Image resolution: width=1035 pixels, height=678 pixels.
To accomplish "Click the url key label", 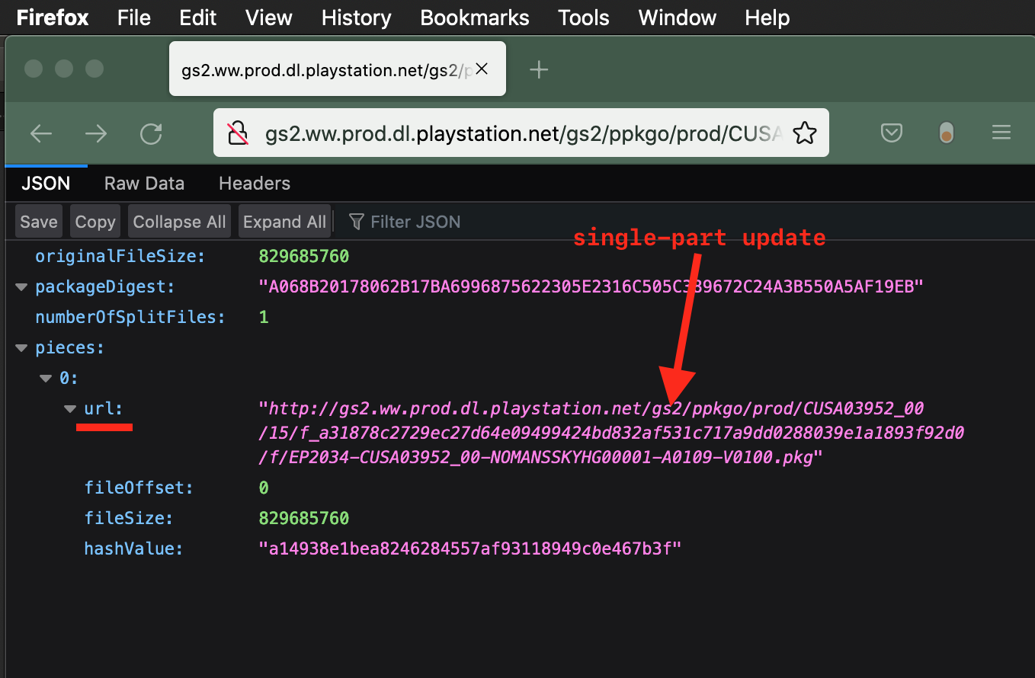I will tap(104, 409).
